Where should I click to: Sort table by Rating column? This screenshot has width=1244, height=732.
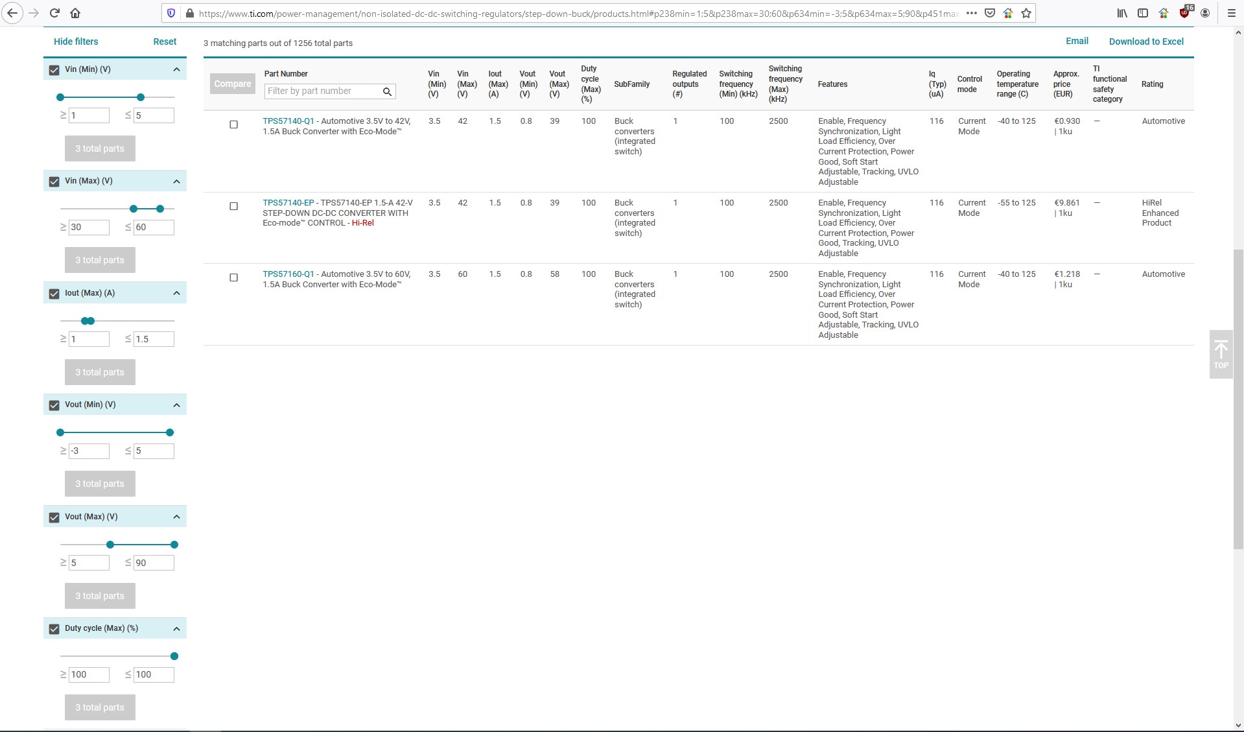(1152, 84)
